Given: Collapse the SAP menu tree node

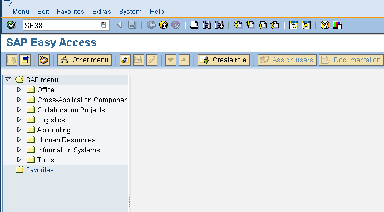Looking at the screenshot, I should (8, 80).
